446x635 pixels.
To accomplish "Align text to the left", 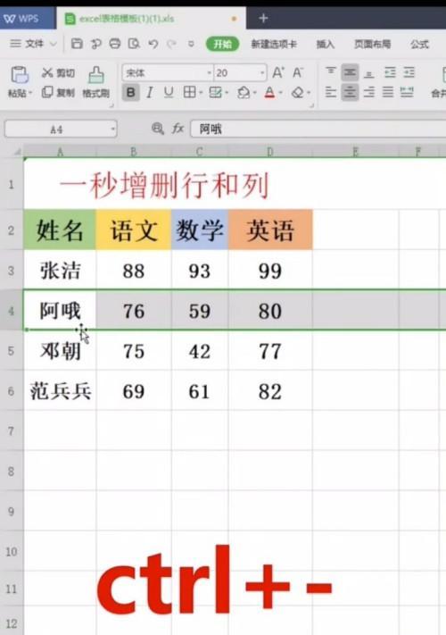I will 331,93.
